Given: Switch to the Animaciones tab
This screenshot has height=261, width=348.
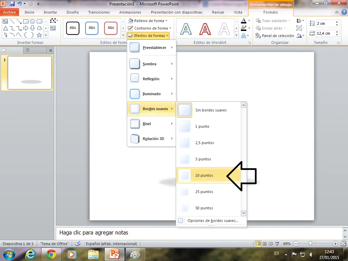Looking at the screenshot, I should tap(130, 12).
